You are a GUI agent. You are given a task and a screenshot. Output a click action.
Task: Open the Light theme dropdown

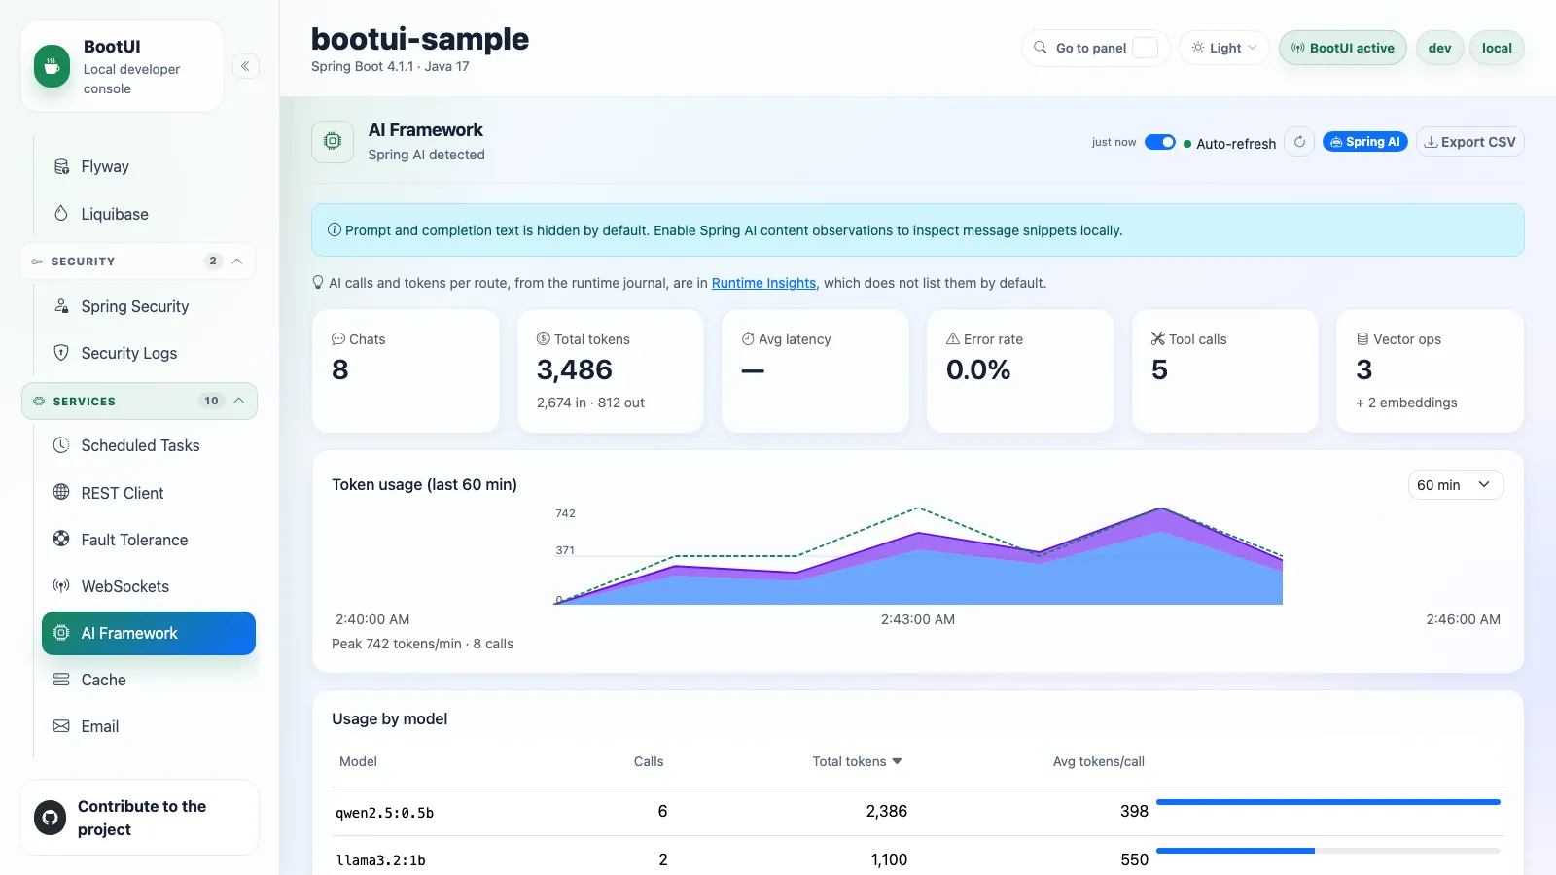pos(1224,48)
